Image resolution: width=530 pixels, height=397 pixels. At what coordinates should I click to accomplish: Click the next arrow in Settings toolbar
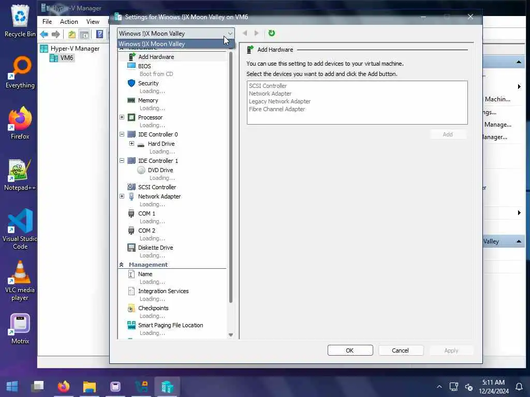pyautogui.click(x=257, y=33)
